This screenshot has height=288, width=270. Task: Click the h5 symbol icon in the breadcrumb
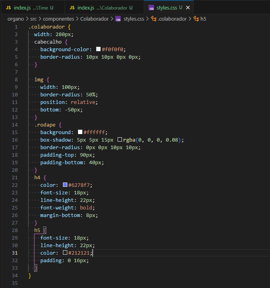(196, 19)
